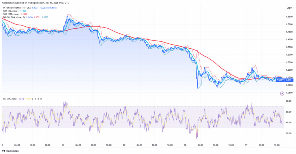Screen dimensions: 296x154
Task: Click the date label 17 on time axis
Action: (x=124, y=145)
